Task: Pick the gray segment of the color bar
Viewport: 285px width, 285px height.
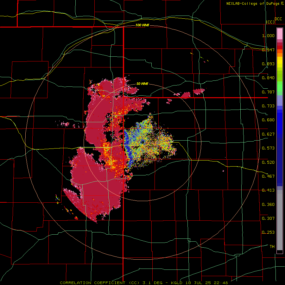Action: coord(280,220)
